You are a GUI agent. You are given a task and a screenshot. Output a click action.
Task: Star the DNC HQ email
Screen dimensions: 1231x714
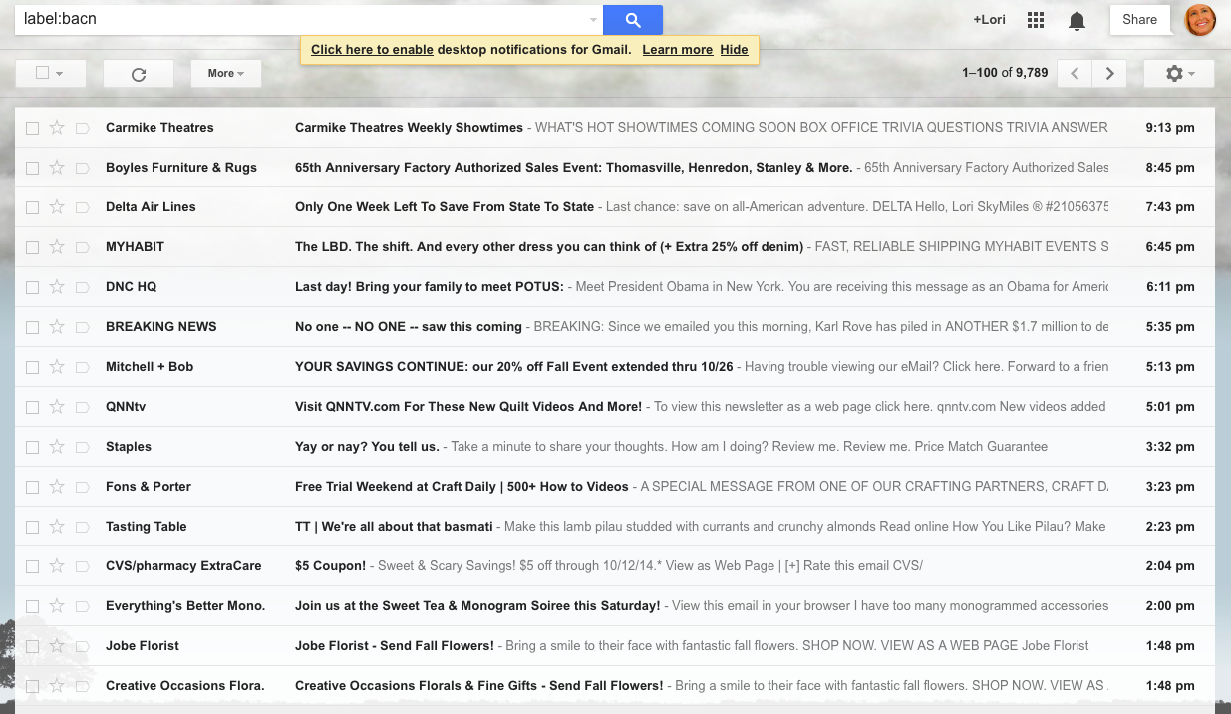(57, 286)
